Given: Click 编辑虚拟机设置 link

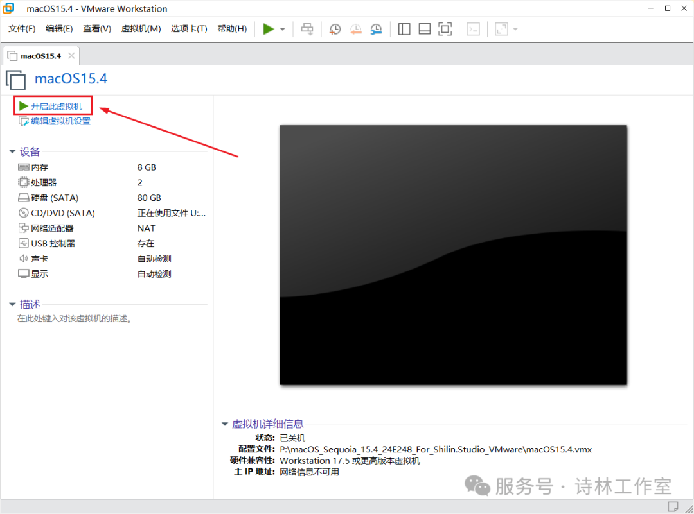Looking at the screenshot, I should 60,121.
